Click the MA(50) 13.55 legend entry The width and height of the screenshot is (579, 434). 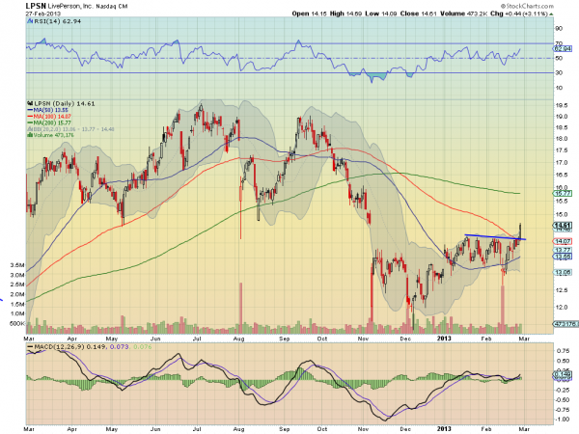[x=50, y=110]
